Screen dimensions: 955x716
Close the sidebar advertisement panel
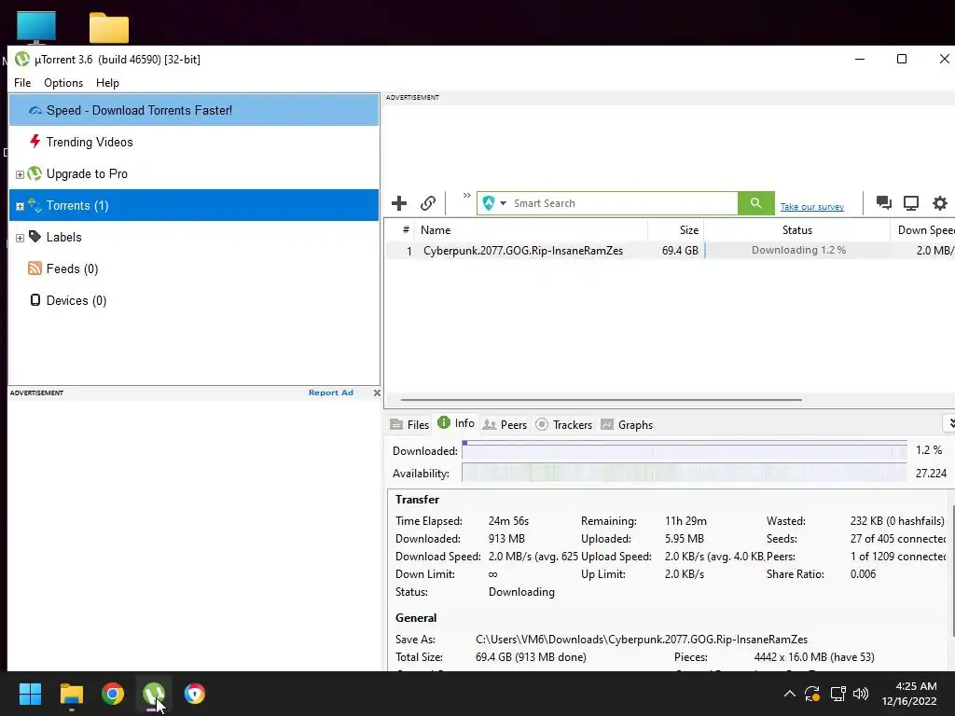(x=377, y=392)
